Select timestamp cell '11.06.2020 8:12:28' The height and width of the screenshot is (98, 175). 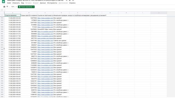(x=13, y=29)
